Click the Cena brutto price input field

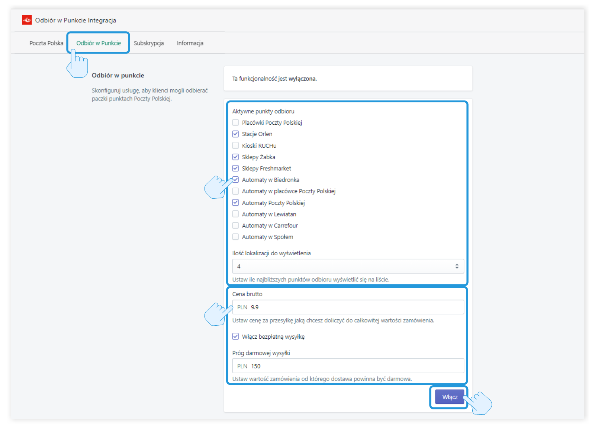click(x=348, y=307)
